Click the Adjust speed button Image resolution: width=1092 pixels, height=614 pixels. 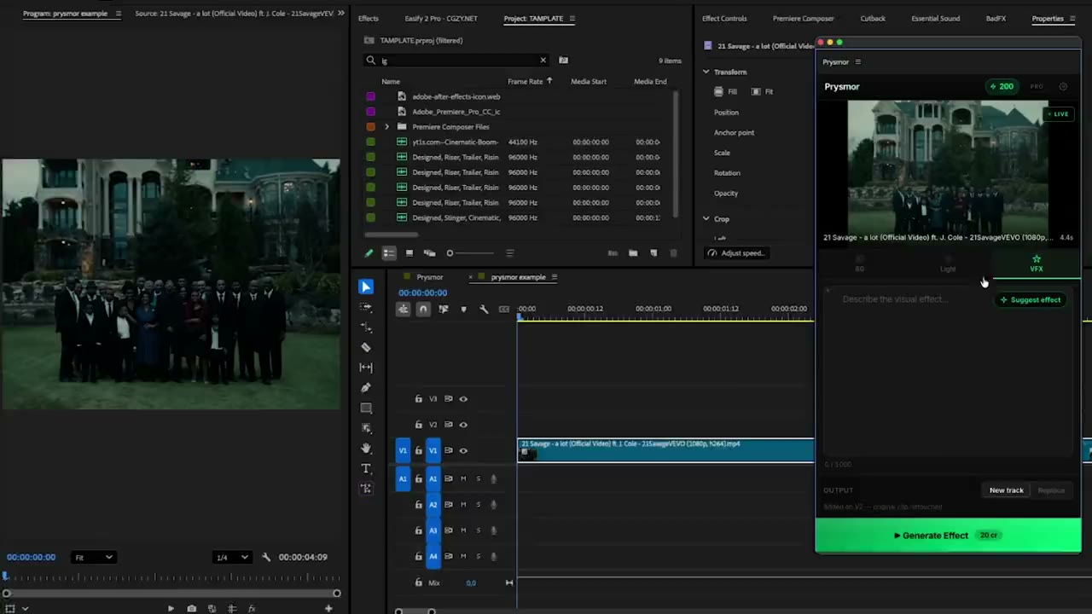736,253
